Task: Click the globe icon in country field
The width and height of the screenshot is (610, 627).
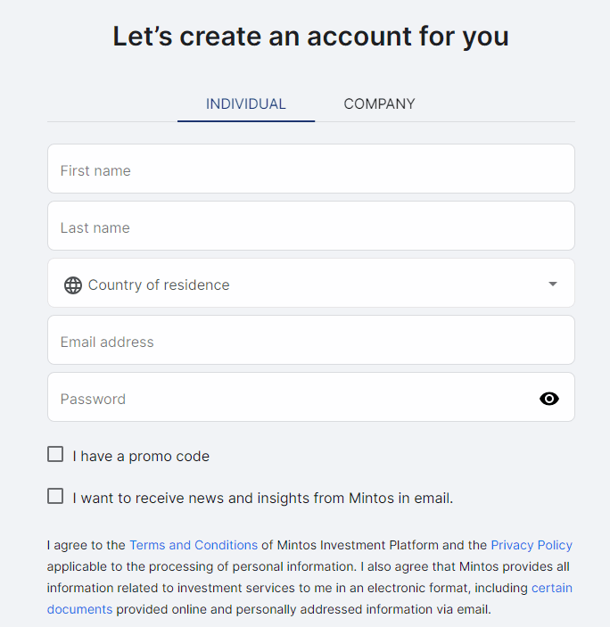Action: tap(73, 285)
